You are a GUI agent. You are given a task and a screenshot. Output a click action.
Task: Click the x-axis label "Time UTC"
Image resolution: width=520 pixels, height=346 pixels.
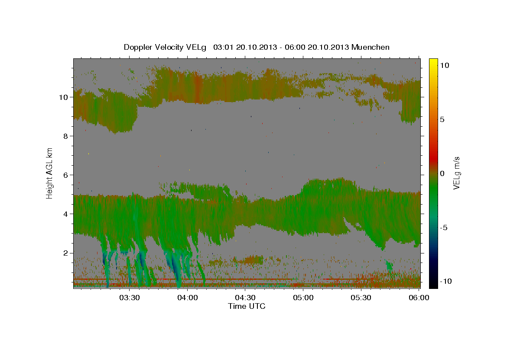coord(247,306)
